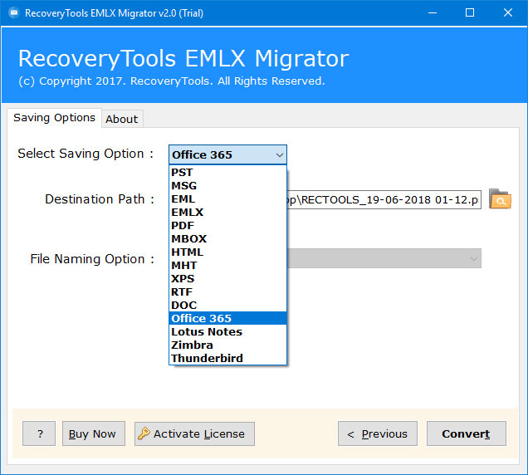This screenshot has height=475, width=528.
Task: Switch to the About tab
Action: [121, 119]
